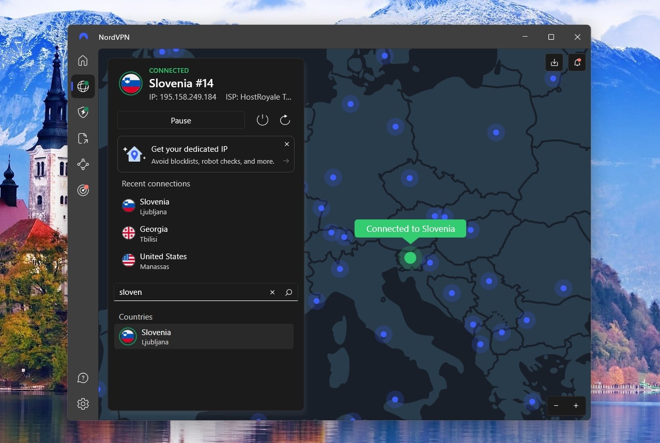
Task: Open the file sharing panel
Action: click(x=83, y=138)
